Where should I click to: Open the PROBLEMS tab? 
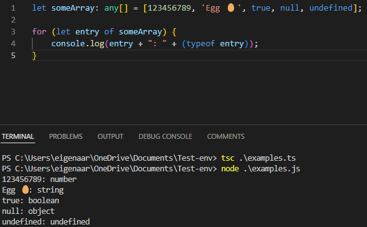(x=66, y=136)
